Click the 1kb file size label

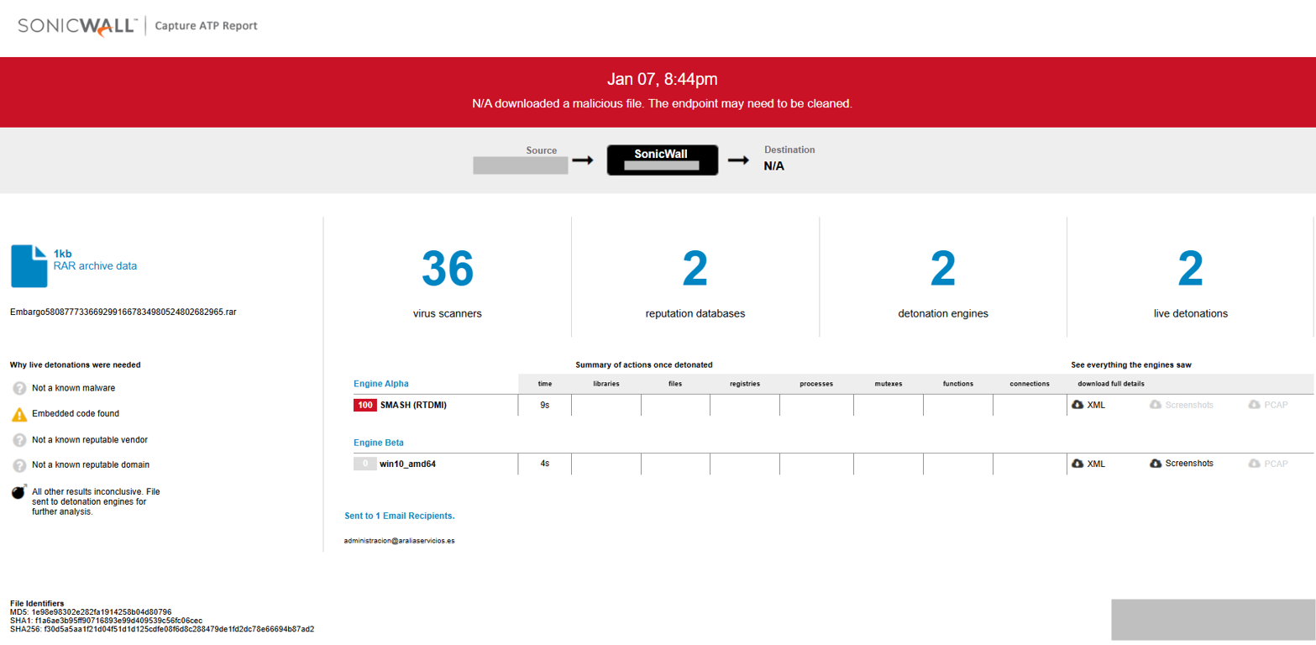(63, 254)
